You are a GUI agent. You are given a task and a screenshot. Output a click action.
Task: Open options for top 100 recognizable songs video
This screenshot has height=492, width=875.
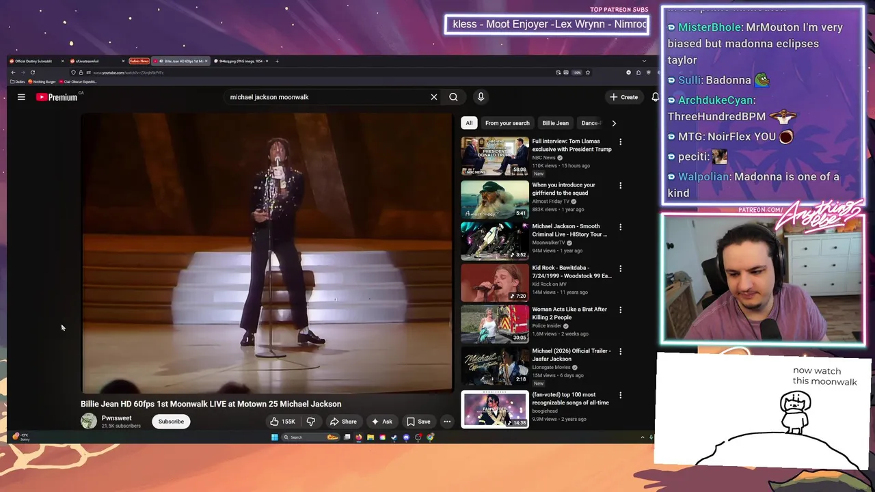click(620, 395)
